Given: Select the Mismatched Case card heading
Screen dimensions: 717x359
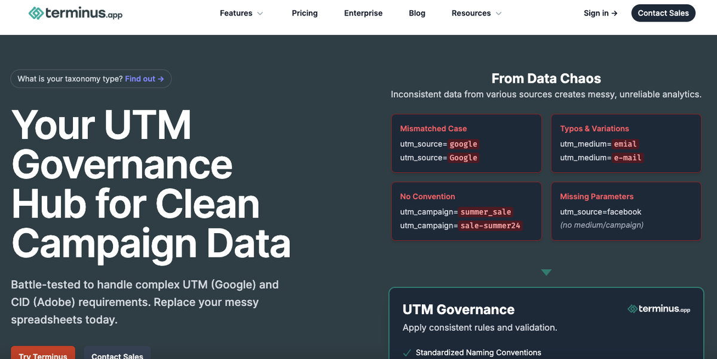Looking at the screenshot, I should point(433,128).
